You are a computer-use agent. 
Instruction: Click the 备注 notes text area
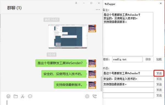click(128, 34)
